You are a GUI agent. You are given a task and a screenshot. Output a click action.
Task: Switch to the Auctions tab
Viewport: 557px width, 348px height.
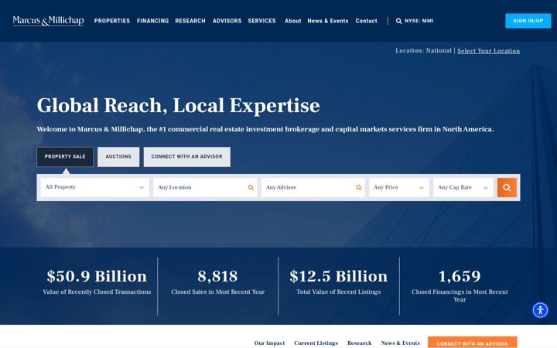click(x=118, y=156)
